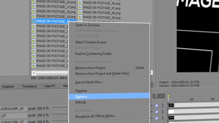Click the Level slider for PLACEHOLDER_06 track
Screen dimensions: 219x123
coord(60,108)
